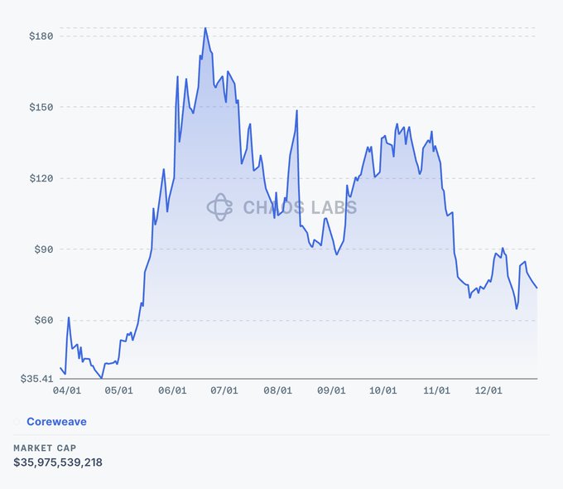Click the 07/01 x-axis date label
The height and width of the screenshot is (489, 563).
pyautogui.click(x=224, y=390)
